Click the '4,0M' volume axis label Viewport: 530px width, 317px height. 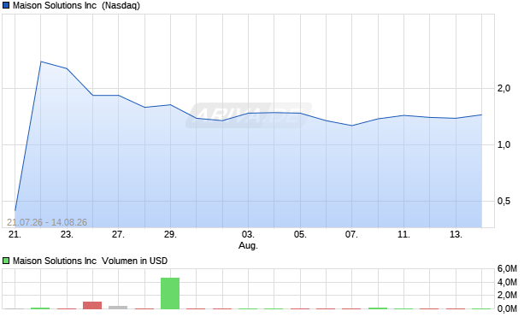(x=507, y=282)
